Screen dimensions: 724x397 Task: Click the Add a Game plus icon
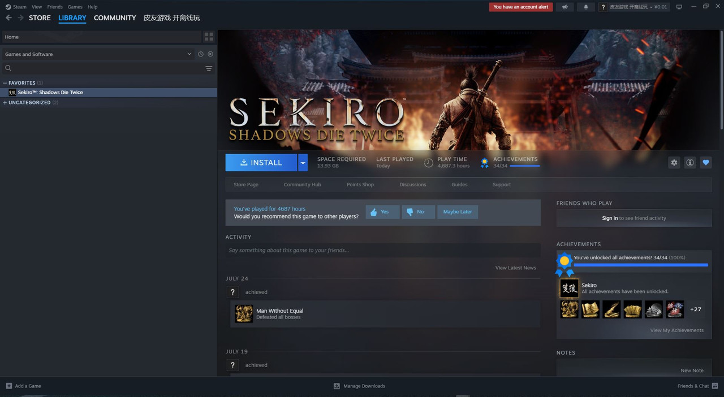pyautogui.click(x=8, y=386)
